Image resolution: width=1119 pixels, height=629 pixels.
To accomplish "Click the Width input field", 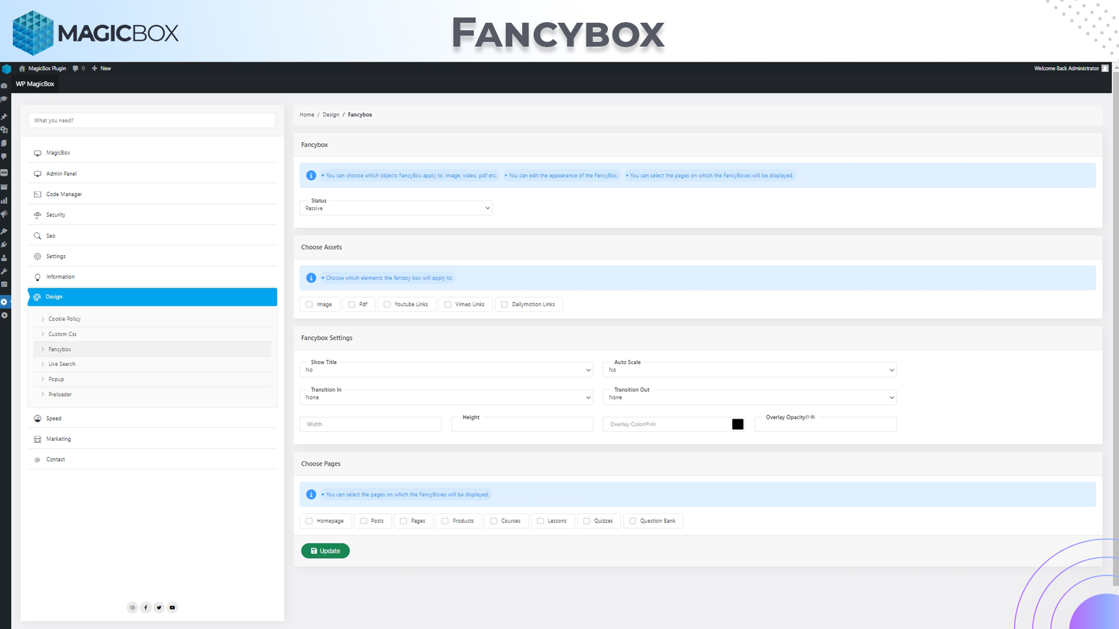I will (x=371, y=425).
